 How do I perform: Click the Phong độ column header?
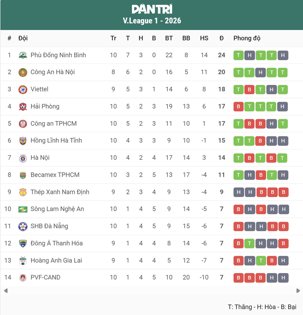[x=247, y=38]
